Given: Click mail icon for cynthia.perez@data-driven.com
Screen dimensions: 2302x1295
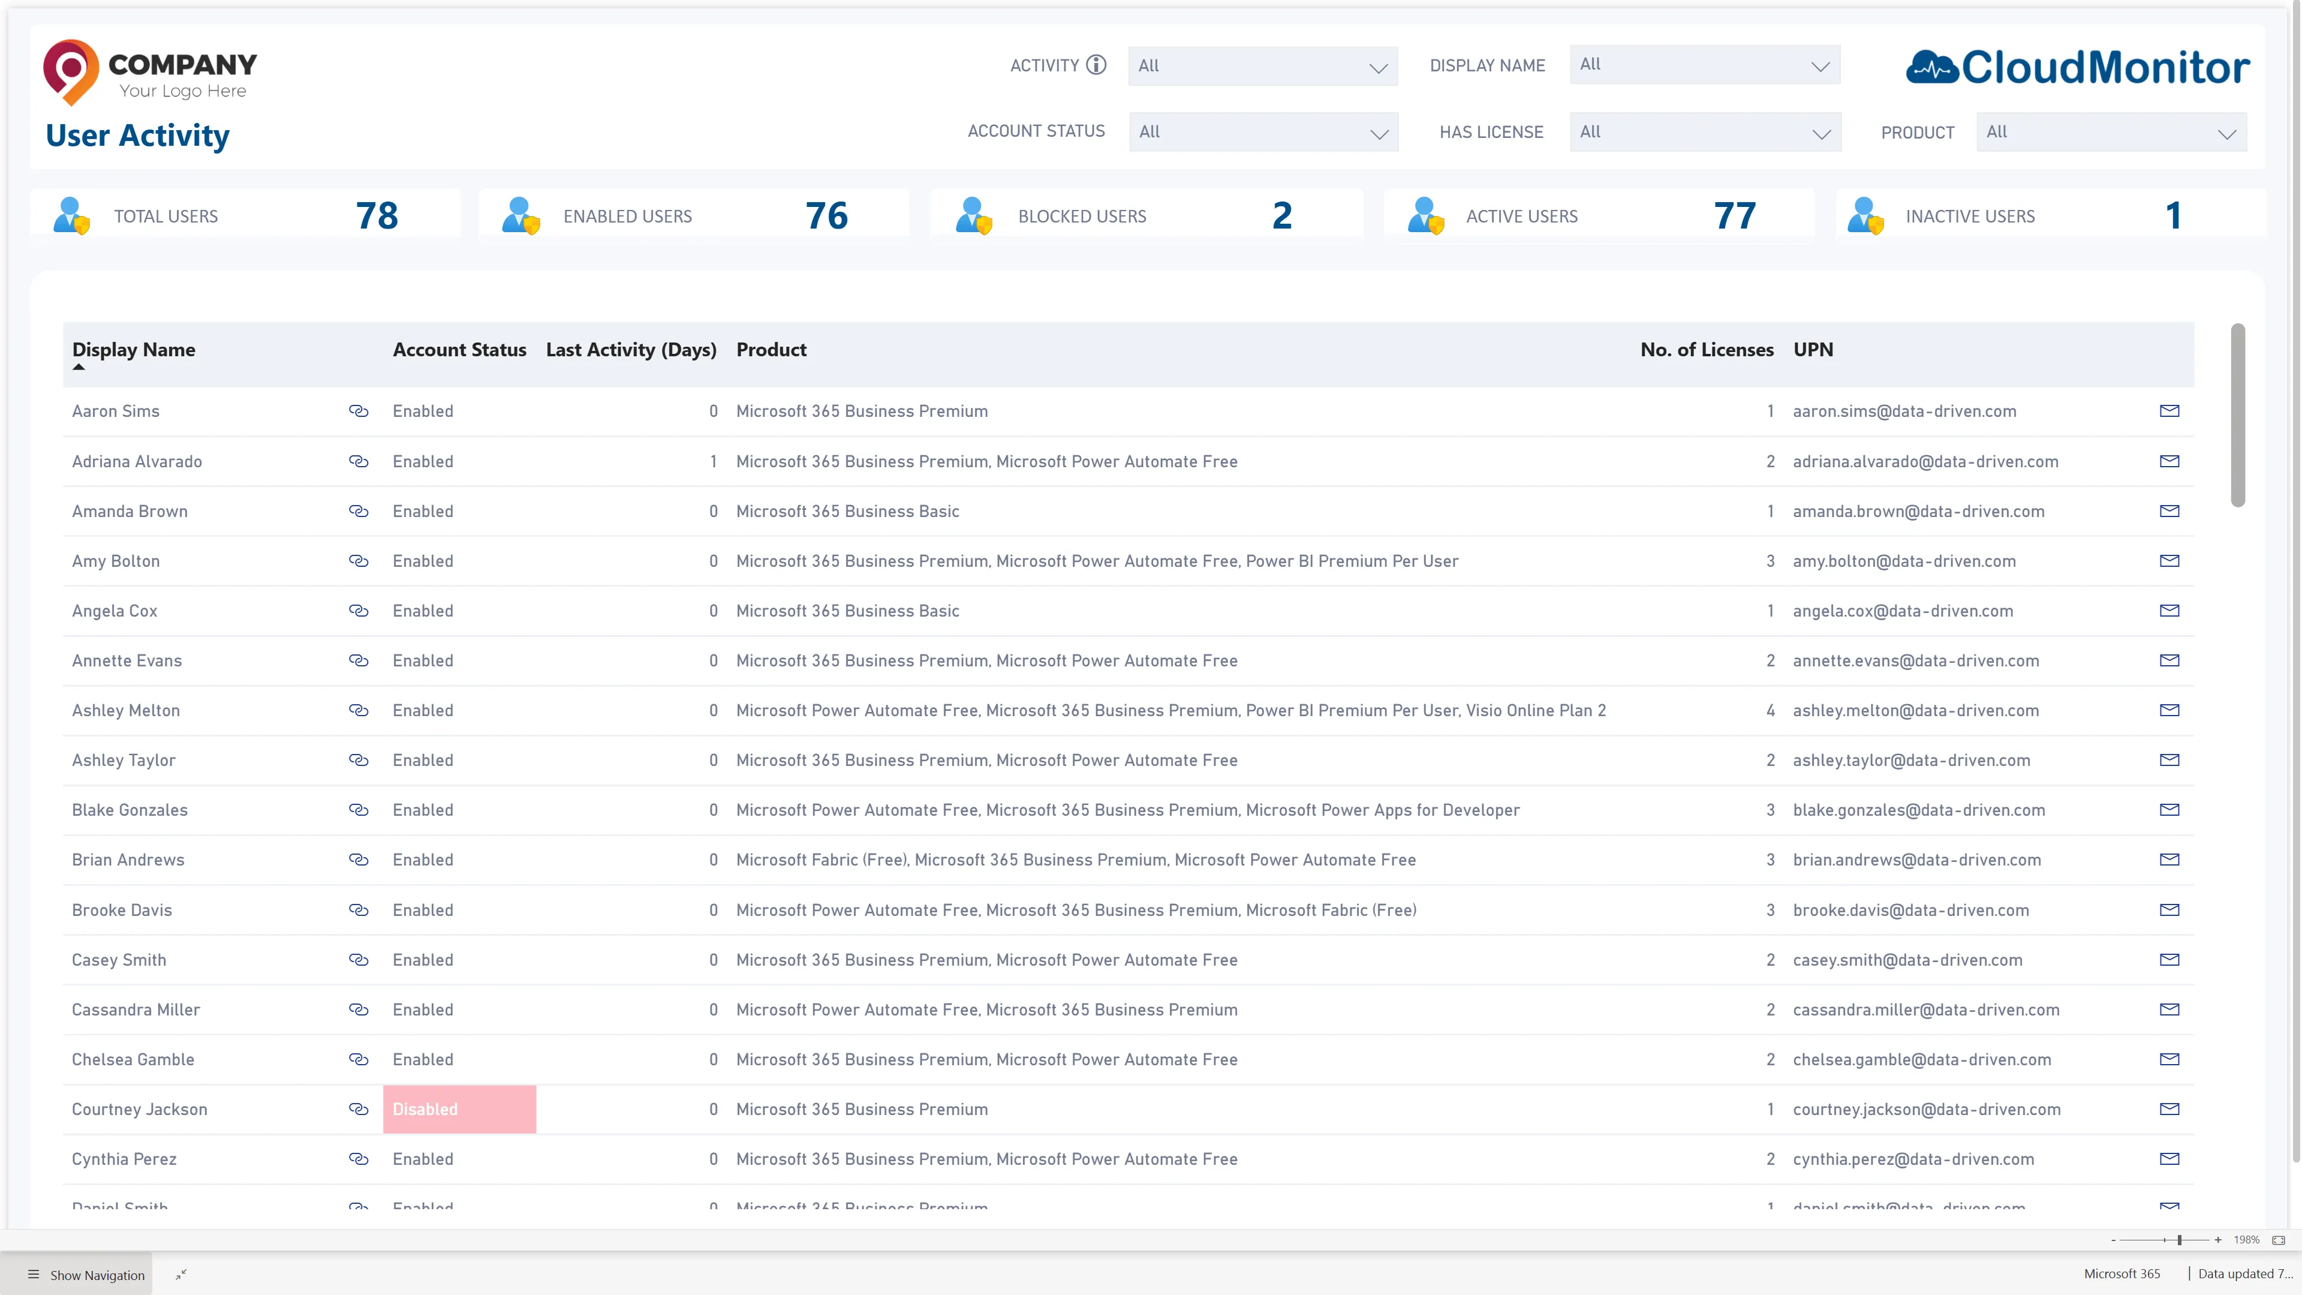Looking at the screenshot, I should click(x=2169, y=1159).
